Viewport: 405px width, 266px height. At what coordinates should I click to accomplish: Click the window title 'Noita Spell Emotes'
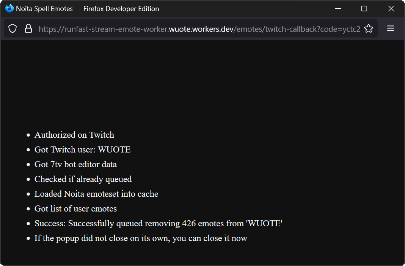(x=44, y=8)
